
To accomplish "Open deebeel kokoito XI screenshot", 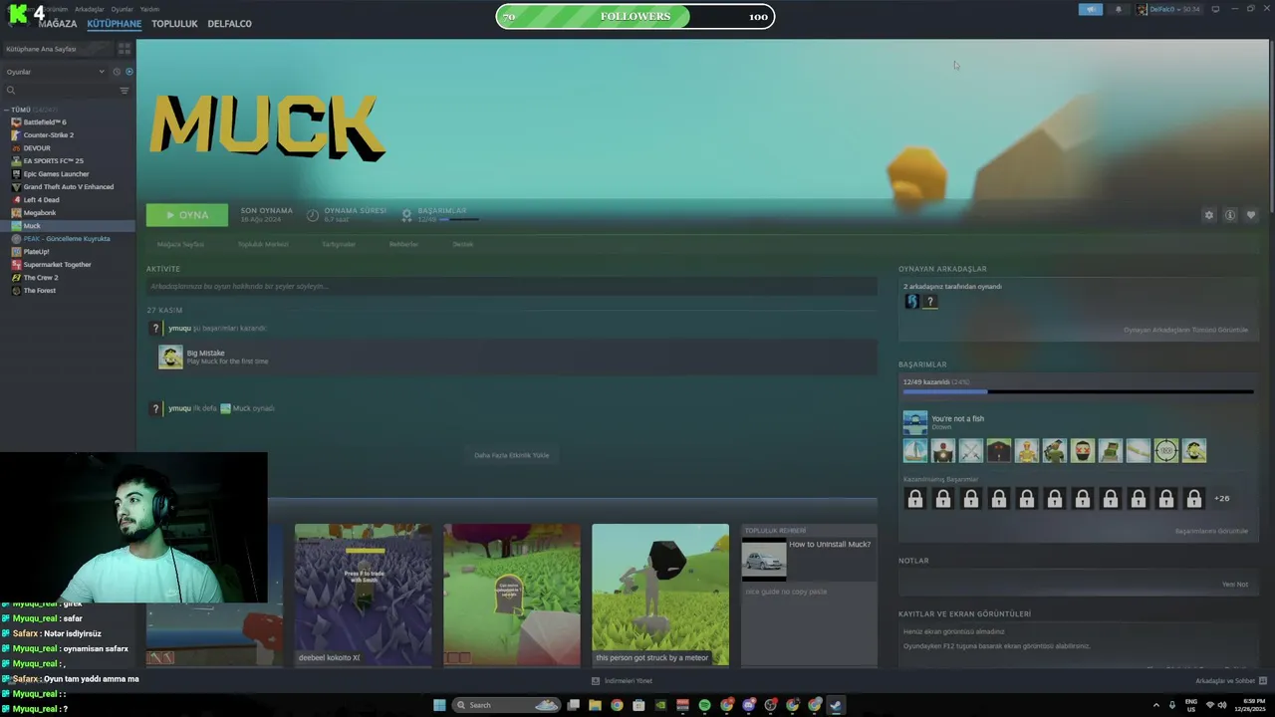I will 364,595.
